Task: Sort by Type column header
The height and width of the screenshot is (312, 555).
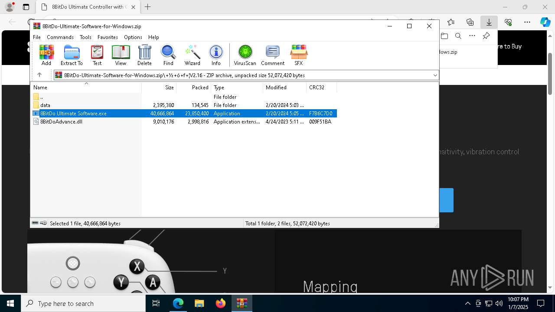Action: [x=237, y=87]
